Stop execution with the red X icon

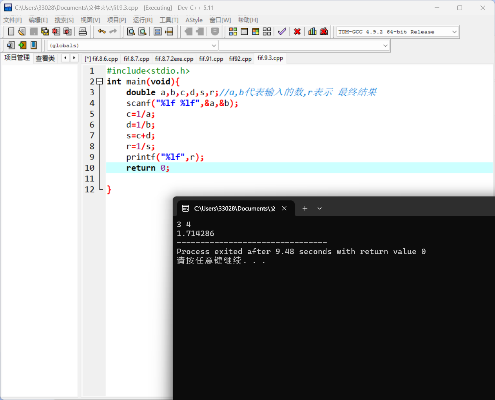(297, 32)
